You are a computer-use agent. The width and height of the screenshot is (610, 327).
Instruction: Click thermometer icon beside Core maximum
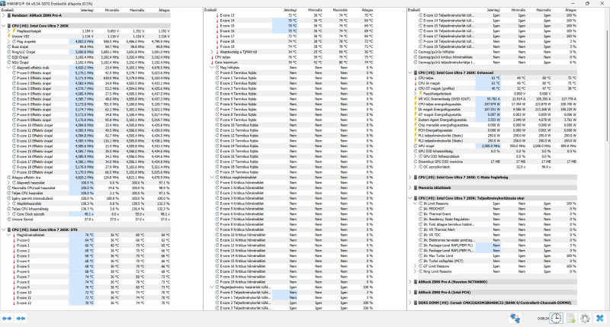coord(212,63)
